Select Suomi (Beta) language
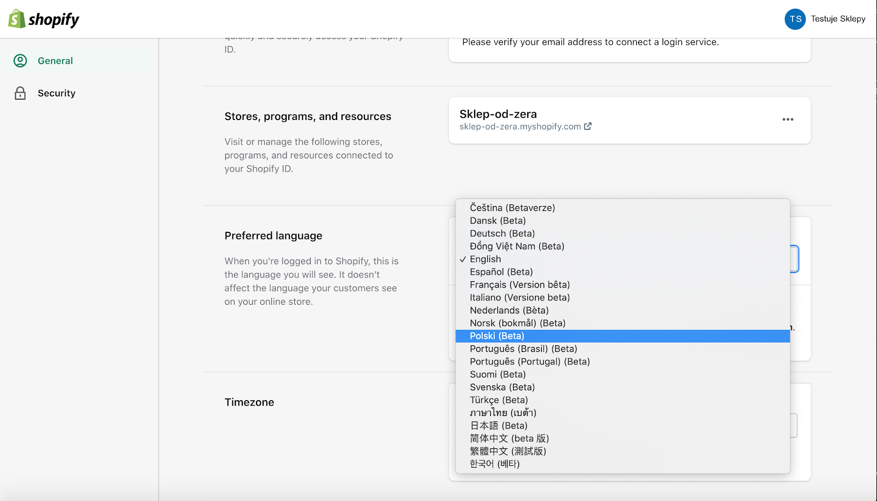Viewport: 877px width, 501px height. tap(623, 374)
